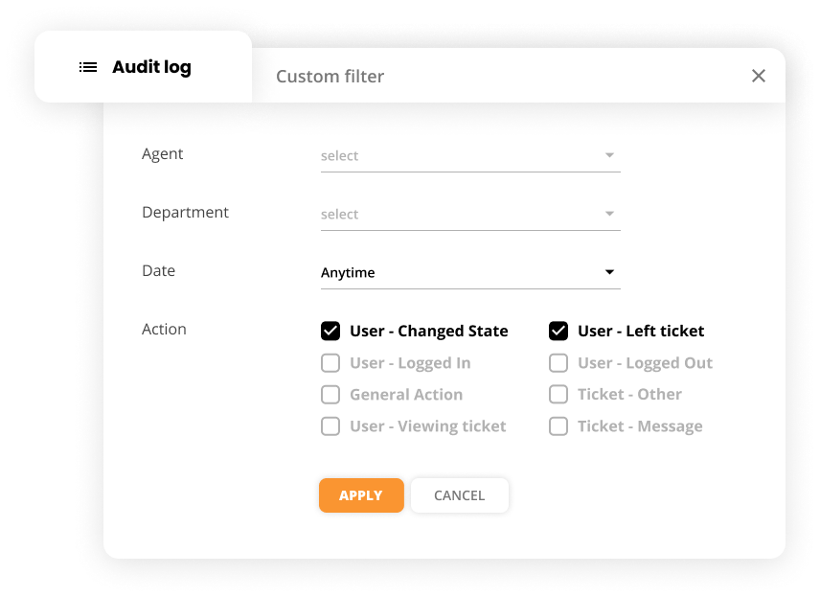Enable Ticket - Message filter
The height and width of the screenshot is (597, 820).
pyautogui.click(x=558, y=425)
